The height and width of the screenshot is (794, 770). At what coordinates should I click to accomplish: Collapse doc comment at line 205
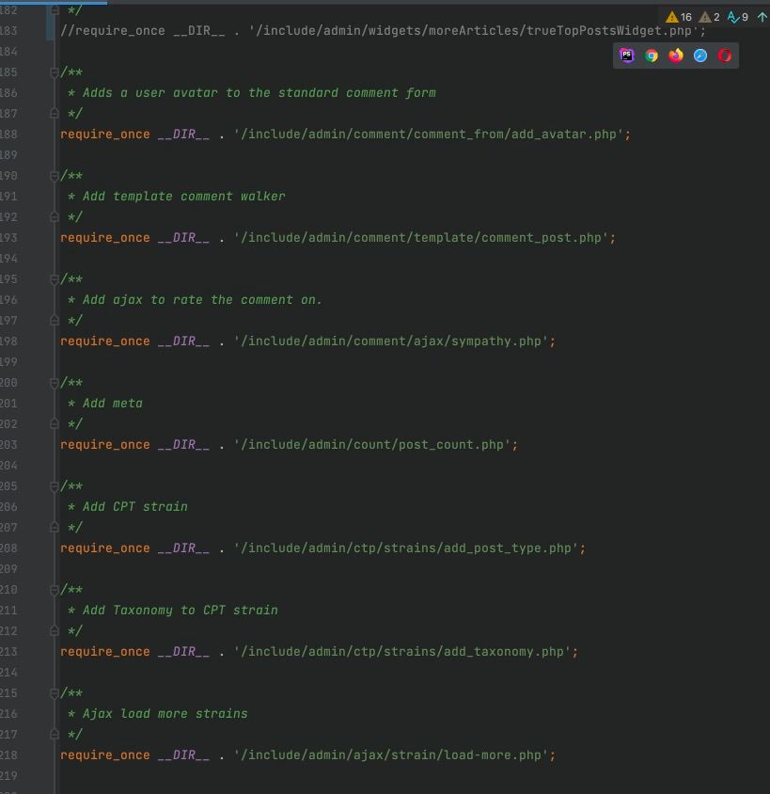pos(55,486)
